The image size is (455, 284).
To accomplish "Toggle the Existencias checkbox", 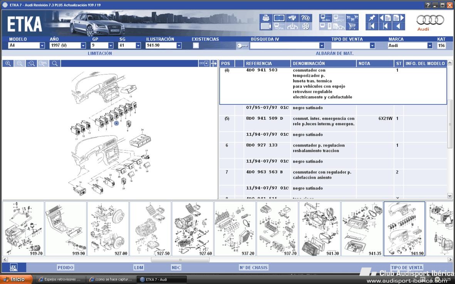I will click(196, 45).
